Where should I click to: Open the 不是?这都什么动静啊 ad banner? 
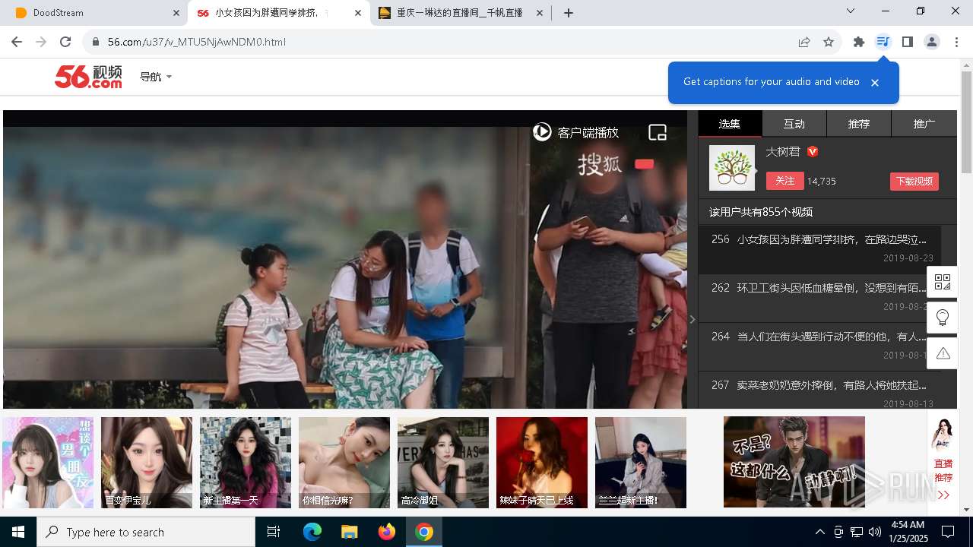pos(794,462)
